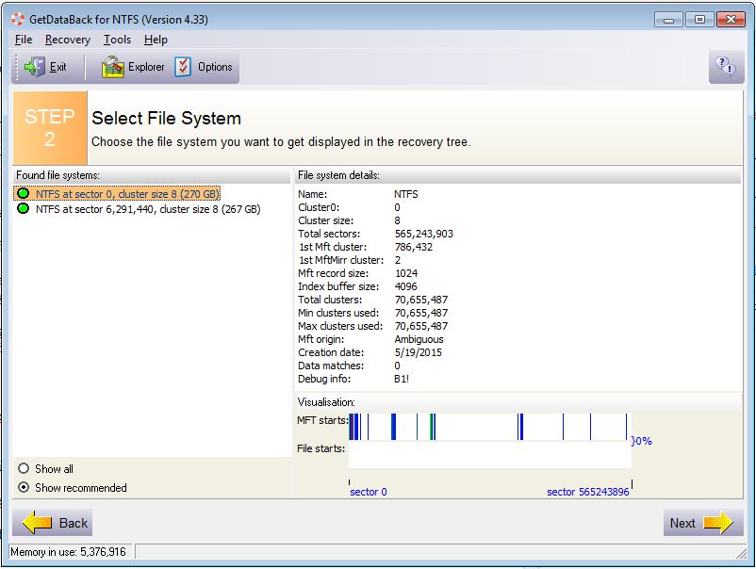The width and height of the screenshot is (756, 569).
Task: Open the Explorer toolbar button
Action: 133,67
